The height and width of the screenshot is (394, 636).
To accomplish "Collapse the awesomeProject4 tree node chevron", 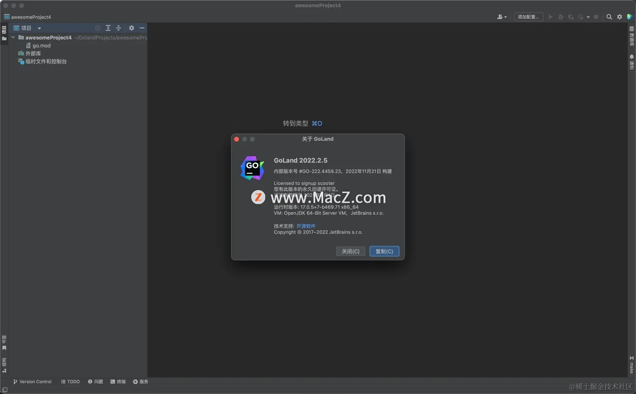I will point(13,37).
